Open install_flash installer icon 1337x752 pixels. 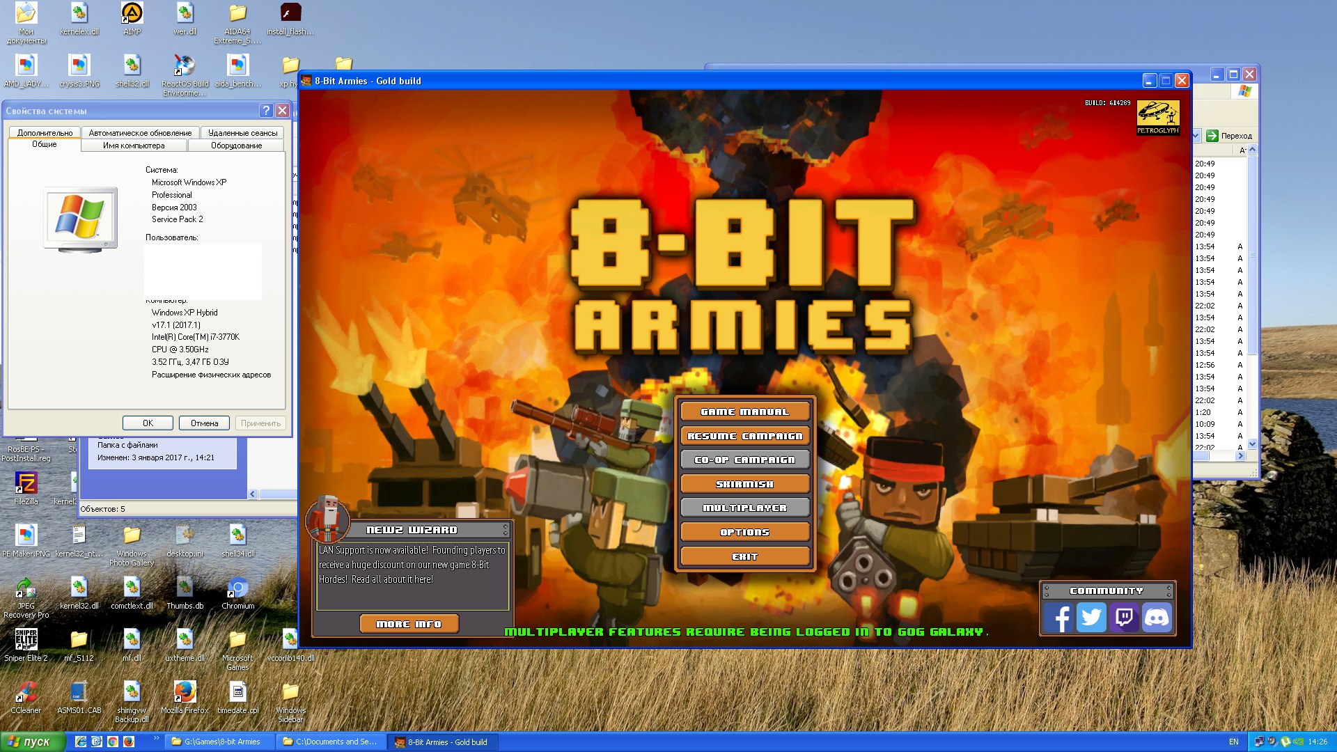point(290,19)
